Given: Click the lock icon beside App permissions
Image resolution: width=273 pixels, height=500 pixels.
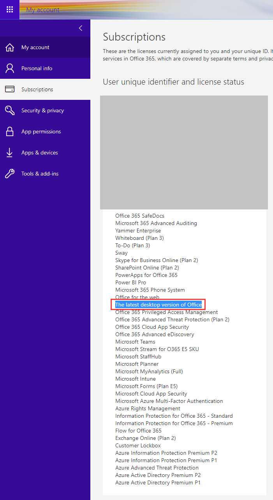Looking at the screenshot, I should pos(10,131).
